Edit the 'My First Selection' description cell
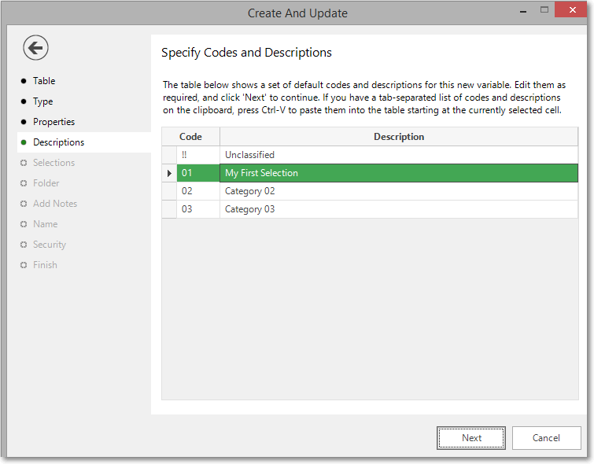The image size is (594, 464). (399, 173)
